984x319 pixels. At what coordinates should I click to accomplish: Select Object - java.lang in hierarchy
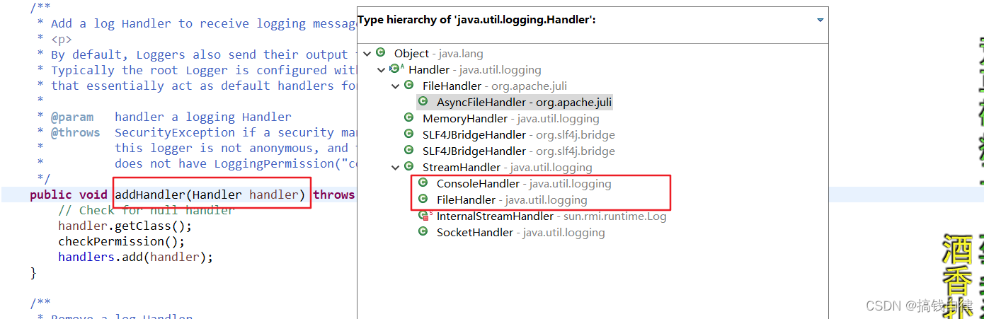[x=439, y=54]
